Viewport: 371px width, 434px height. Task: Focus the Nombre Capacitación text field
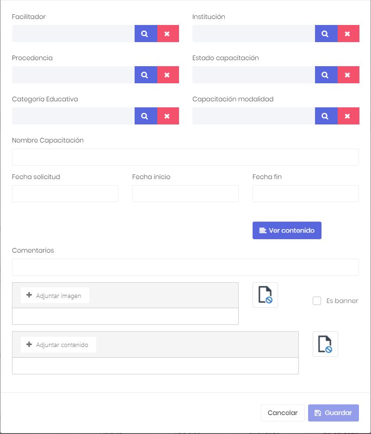tap(185, 157)
